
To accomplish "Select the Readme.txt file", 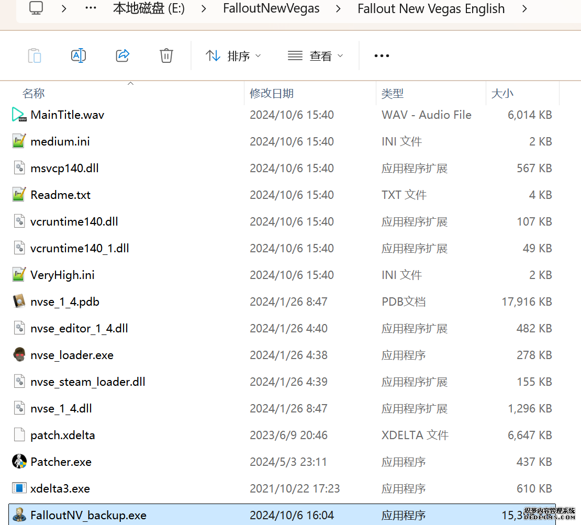I will [x=61, y=195].
